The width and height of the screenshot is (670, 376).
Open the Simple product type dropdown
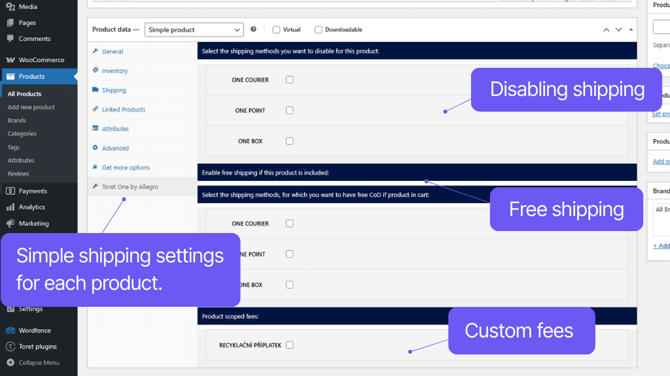(194, 30)
